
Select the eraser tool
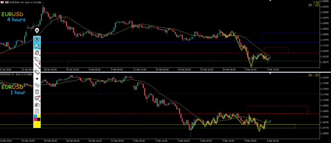coord(37,72)
